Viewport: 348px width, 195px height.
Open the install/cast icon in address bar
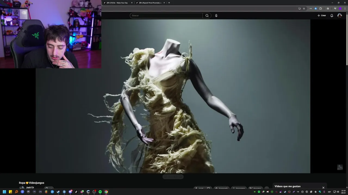pyautogui.click(x=299, y=8)
